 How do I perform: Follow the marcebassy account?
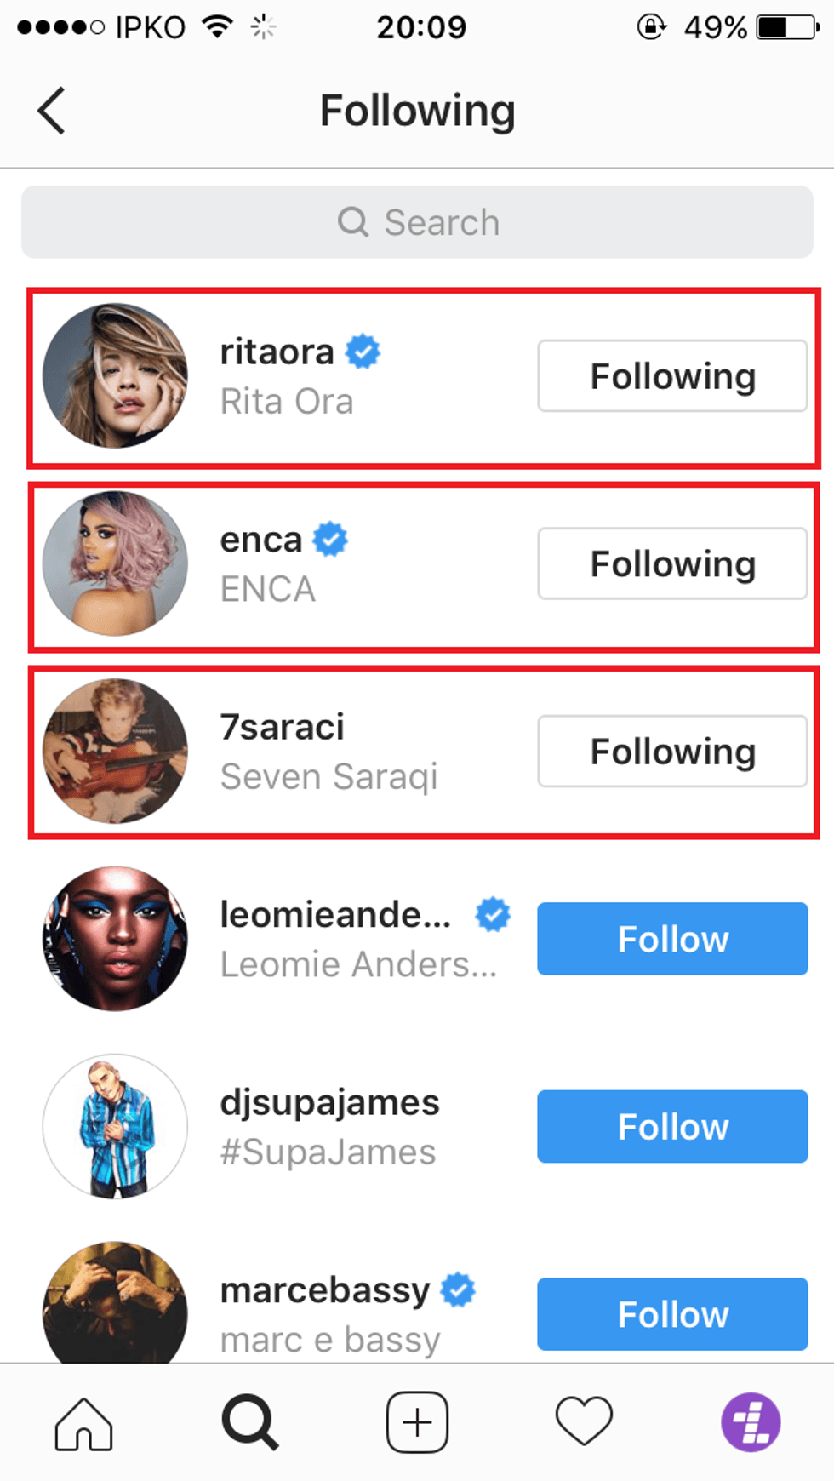[x=672, y=1313]
